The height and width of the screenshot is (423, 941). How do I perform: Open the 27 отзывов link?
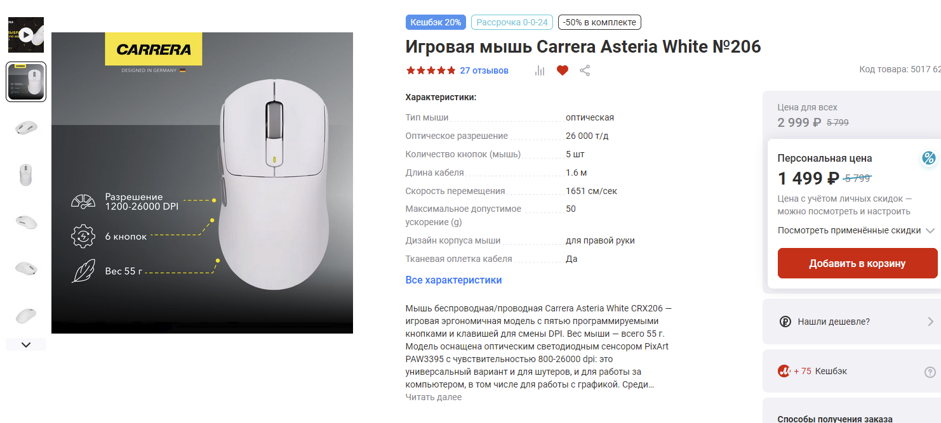484,70
